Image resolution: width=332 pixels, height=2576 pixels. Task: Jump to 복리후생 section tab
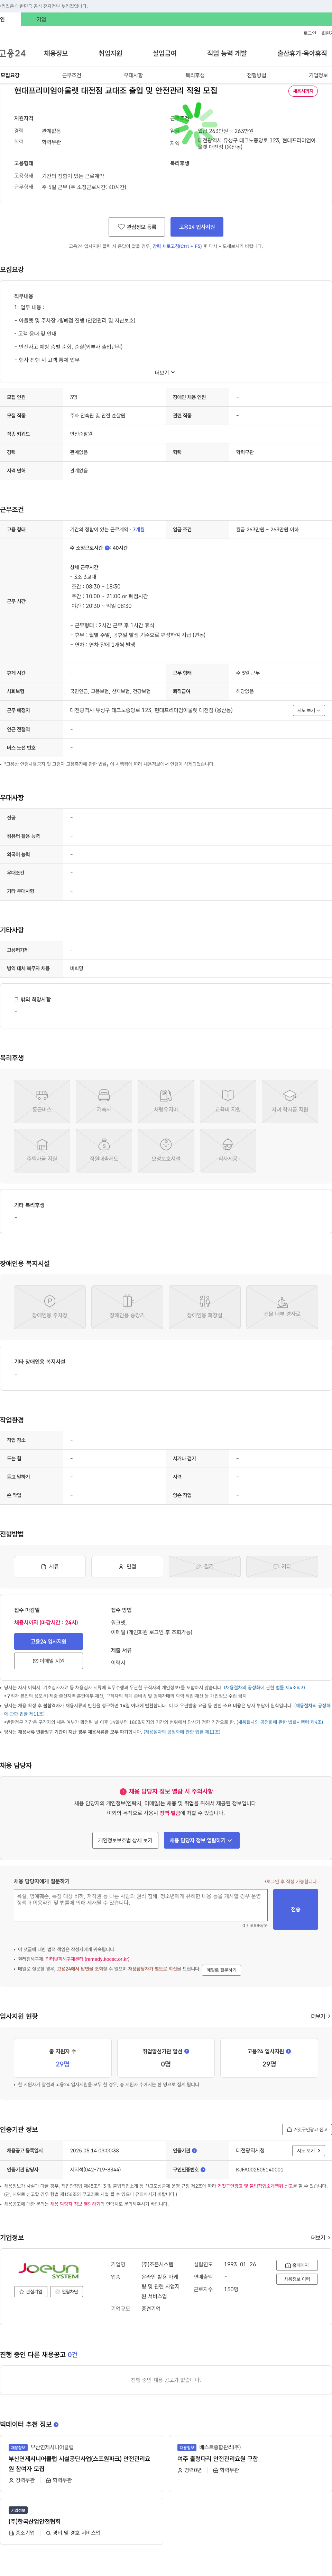point(194,75)
